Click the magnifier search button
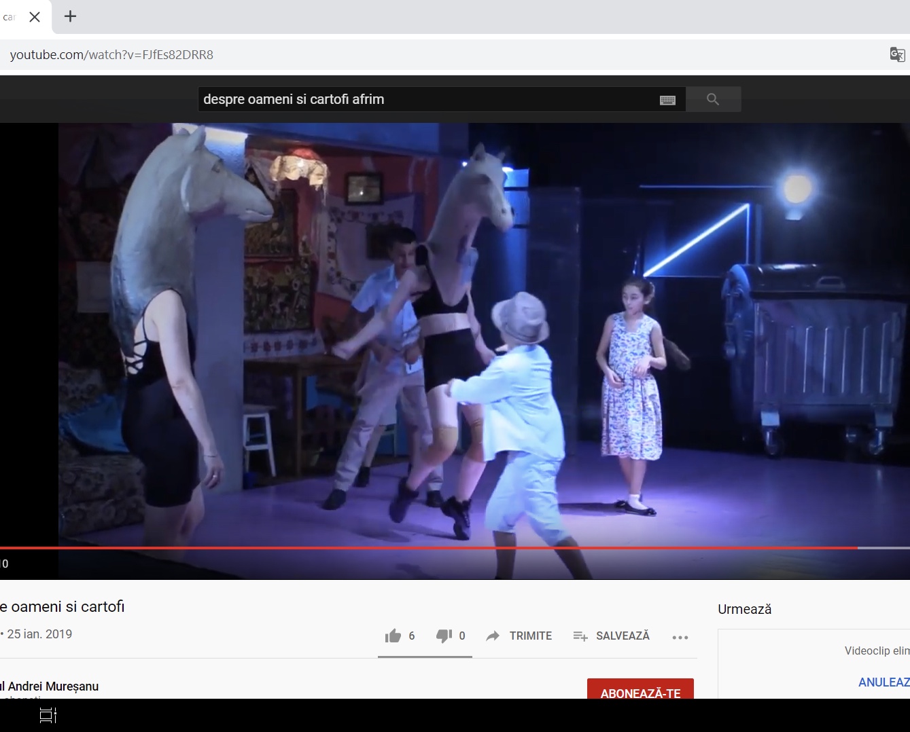The height and width of the screenshot is (732, 910). coord(713,99)
